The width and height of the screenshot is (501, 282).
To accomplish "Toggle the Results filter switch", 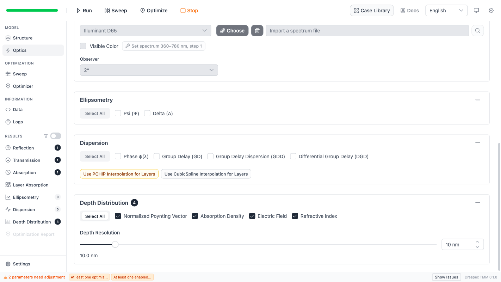I will coord(56,136).
